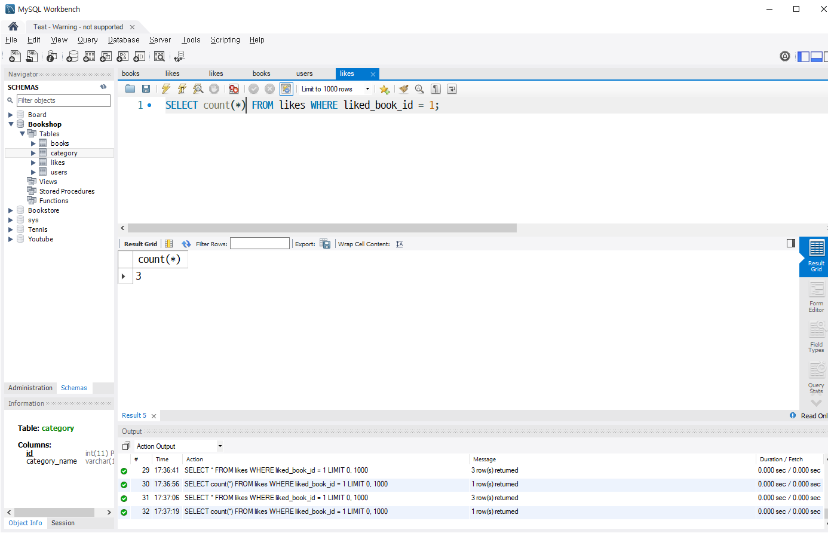828x533 pixels.
Task: Open Field Types result view
Action: 816,338
